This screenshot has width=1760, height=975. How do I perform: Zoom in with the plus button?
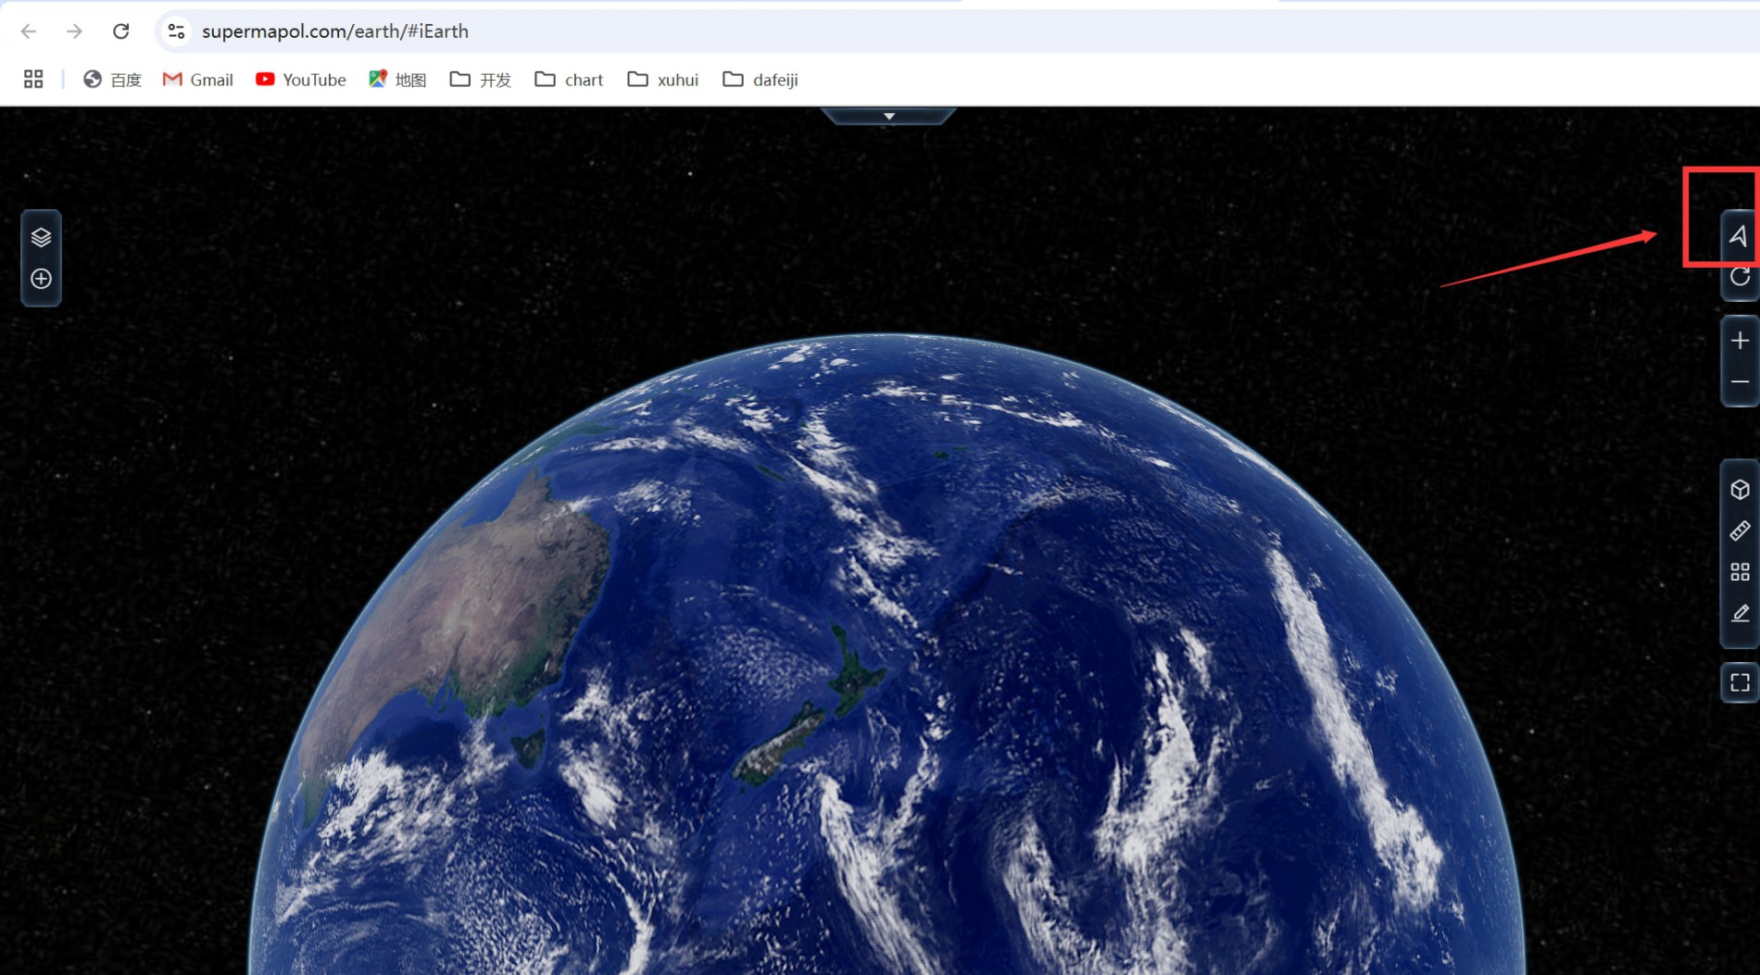(x=1740, y=341)
